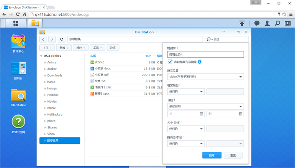The width and height of the screenshot is (295, 168).
Task: Open the video location dropdown
Action: [205, 77]
